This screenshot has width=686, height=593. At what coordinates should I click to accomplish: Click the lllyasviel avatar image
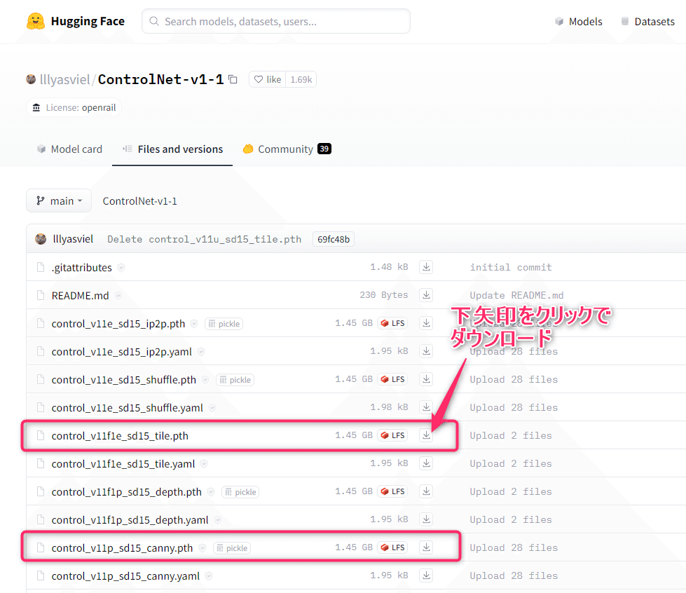point(31,79)
